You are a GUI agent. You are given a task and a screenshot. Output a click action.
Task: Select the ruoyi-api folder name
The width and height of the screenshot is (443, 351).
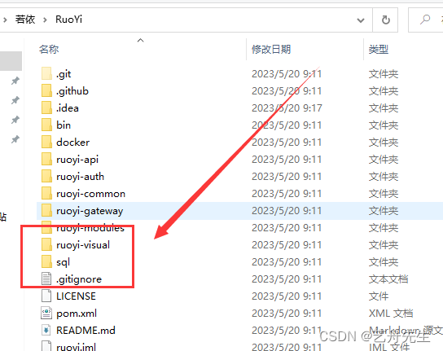coord(77,160)
